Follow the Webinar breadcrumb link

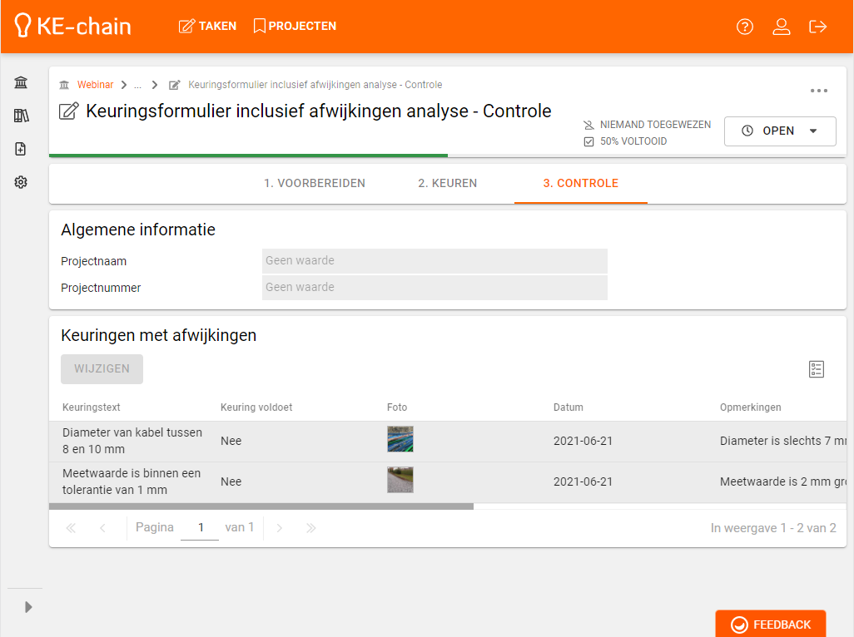pyautogui.click(x=95, y=85)
